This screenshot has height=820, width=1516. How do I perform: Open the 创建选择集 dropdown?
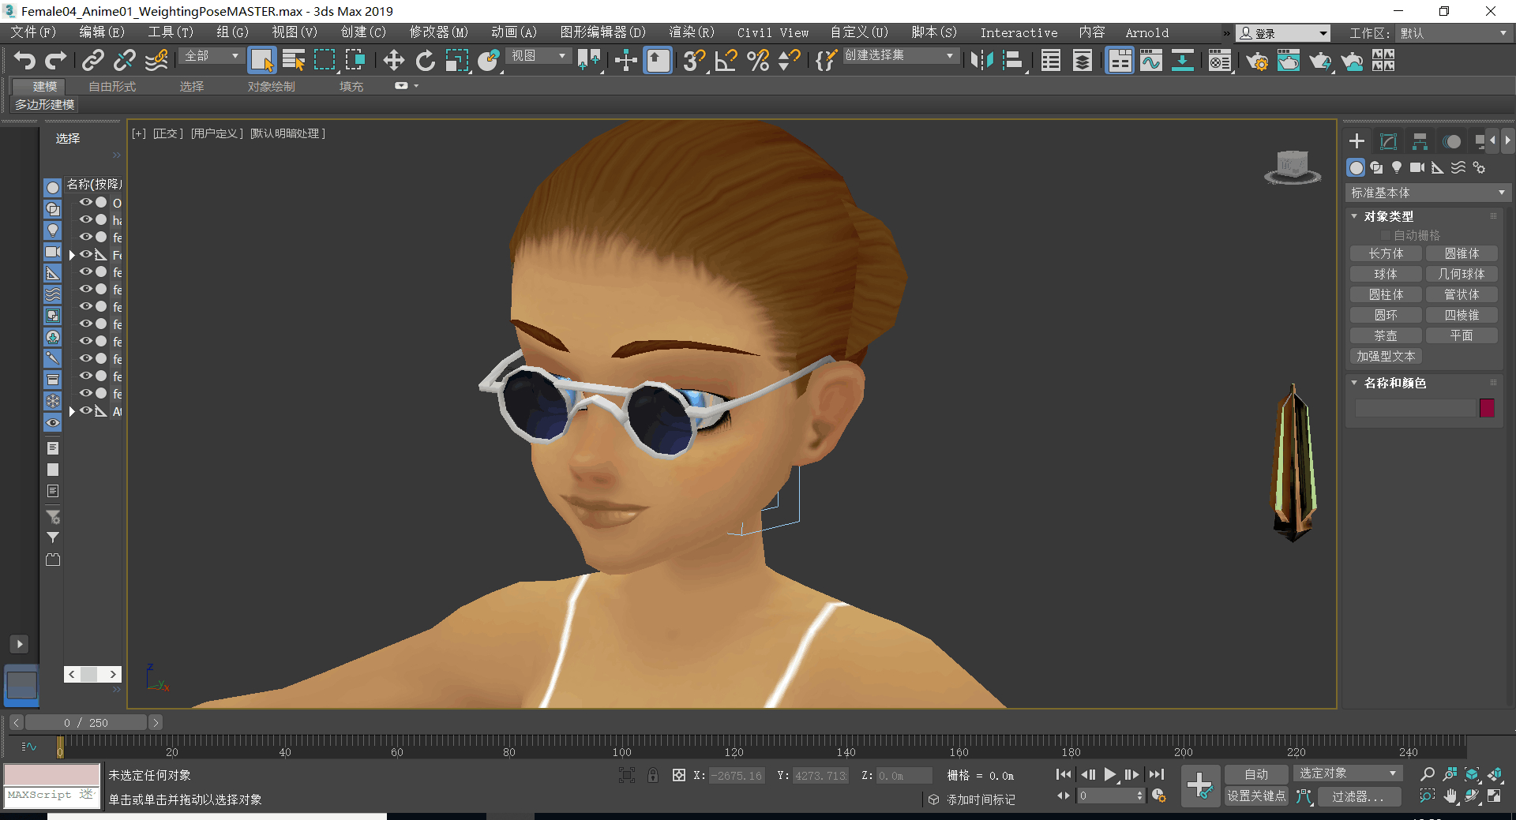(900, 56)
